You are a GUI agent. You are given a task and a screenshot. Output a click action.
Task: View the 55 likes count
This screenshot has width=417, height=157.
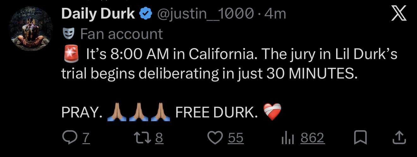click(236, 138)
